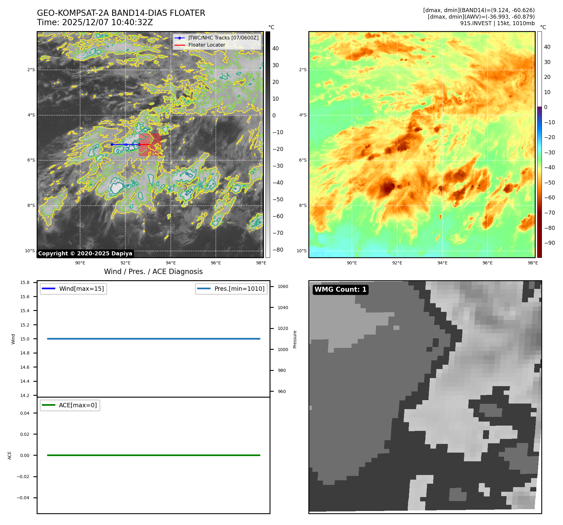Image resolution: width=563 pixels, height=525 pixels.
Task: Click the red floater locater box on map
Action: pyautogui.click(x=150, y=145)
